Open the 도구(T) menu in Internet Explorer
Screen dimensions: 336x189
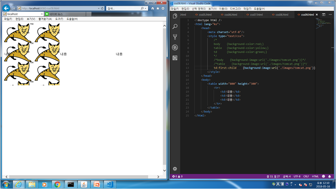pyautogui.click(x=59, y=19)
